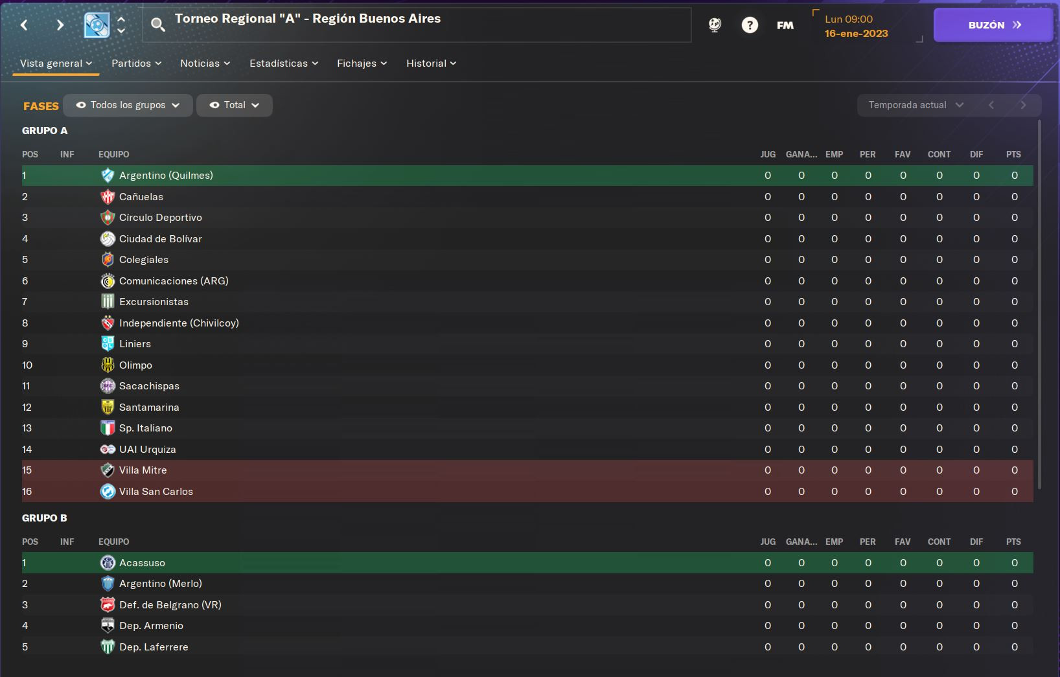Open the Fichajes tab
The width and height of the screenshot is (1060, 677).
(x=362, y=63)
